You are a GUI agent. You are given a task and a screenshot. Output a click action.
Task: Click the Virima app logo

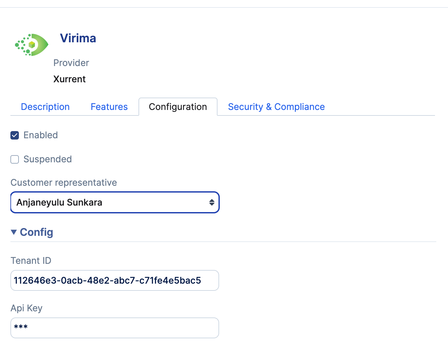point(32,45)
